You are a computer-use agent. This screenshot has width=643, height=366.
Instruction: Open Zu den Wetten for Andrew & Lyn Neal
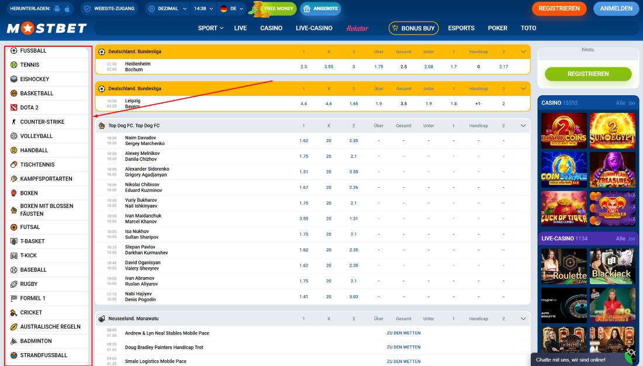pyautogui.click(x=403, y=333)
